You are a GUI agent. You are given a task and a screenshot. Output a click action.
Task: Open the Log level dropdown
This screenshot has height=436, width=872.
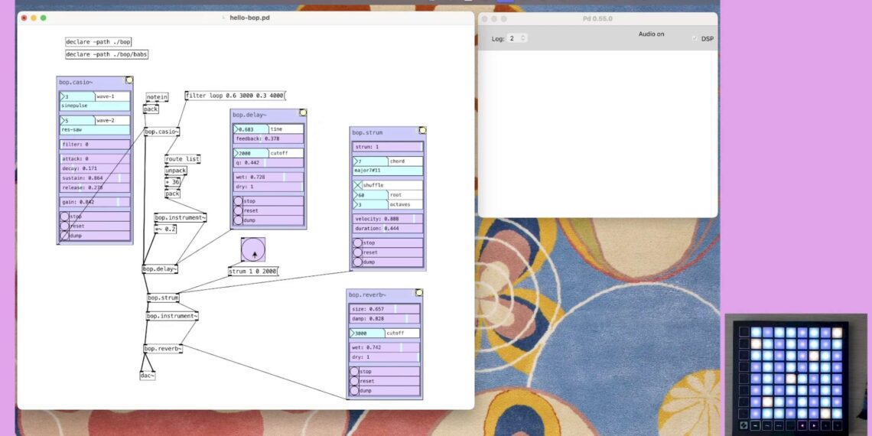517,38
